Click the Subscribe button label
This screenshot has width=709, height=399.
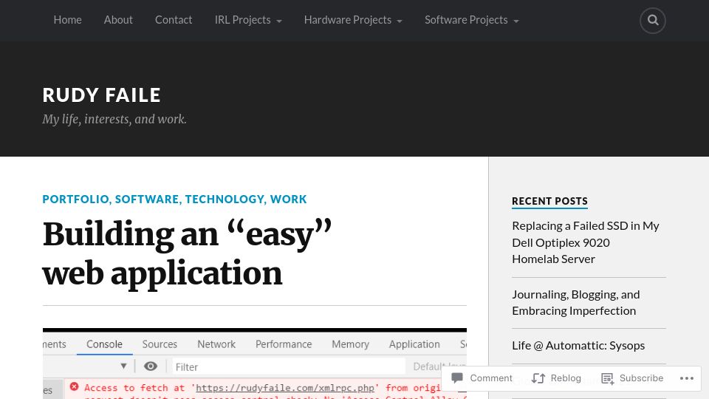click(641, 378)
